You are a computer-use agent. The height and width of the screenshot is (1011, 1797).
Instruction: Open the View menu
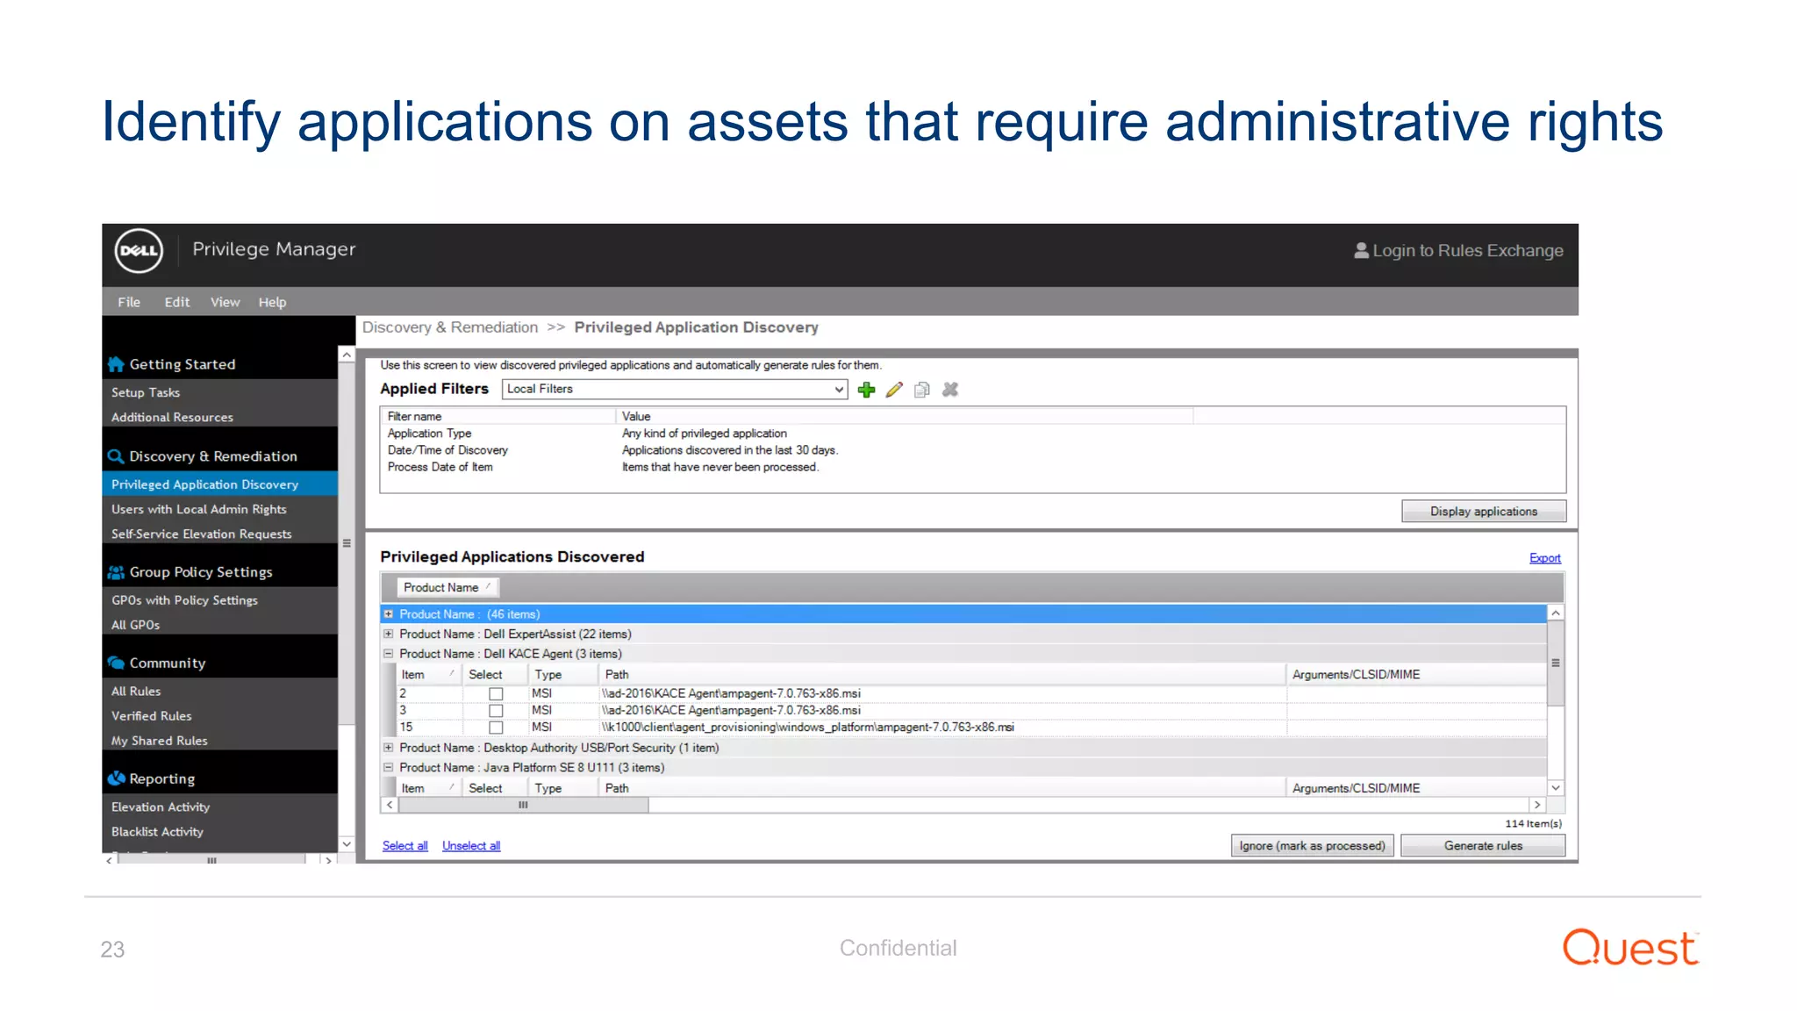(x=225, y=302)
